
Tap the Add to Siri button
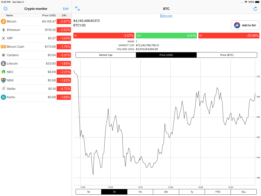pyautogui.click(x=245, y=25)
